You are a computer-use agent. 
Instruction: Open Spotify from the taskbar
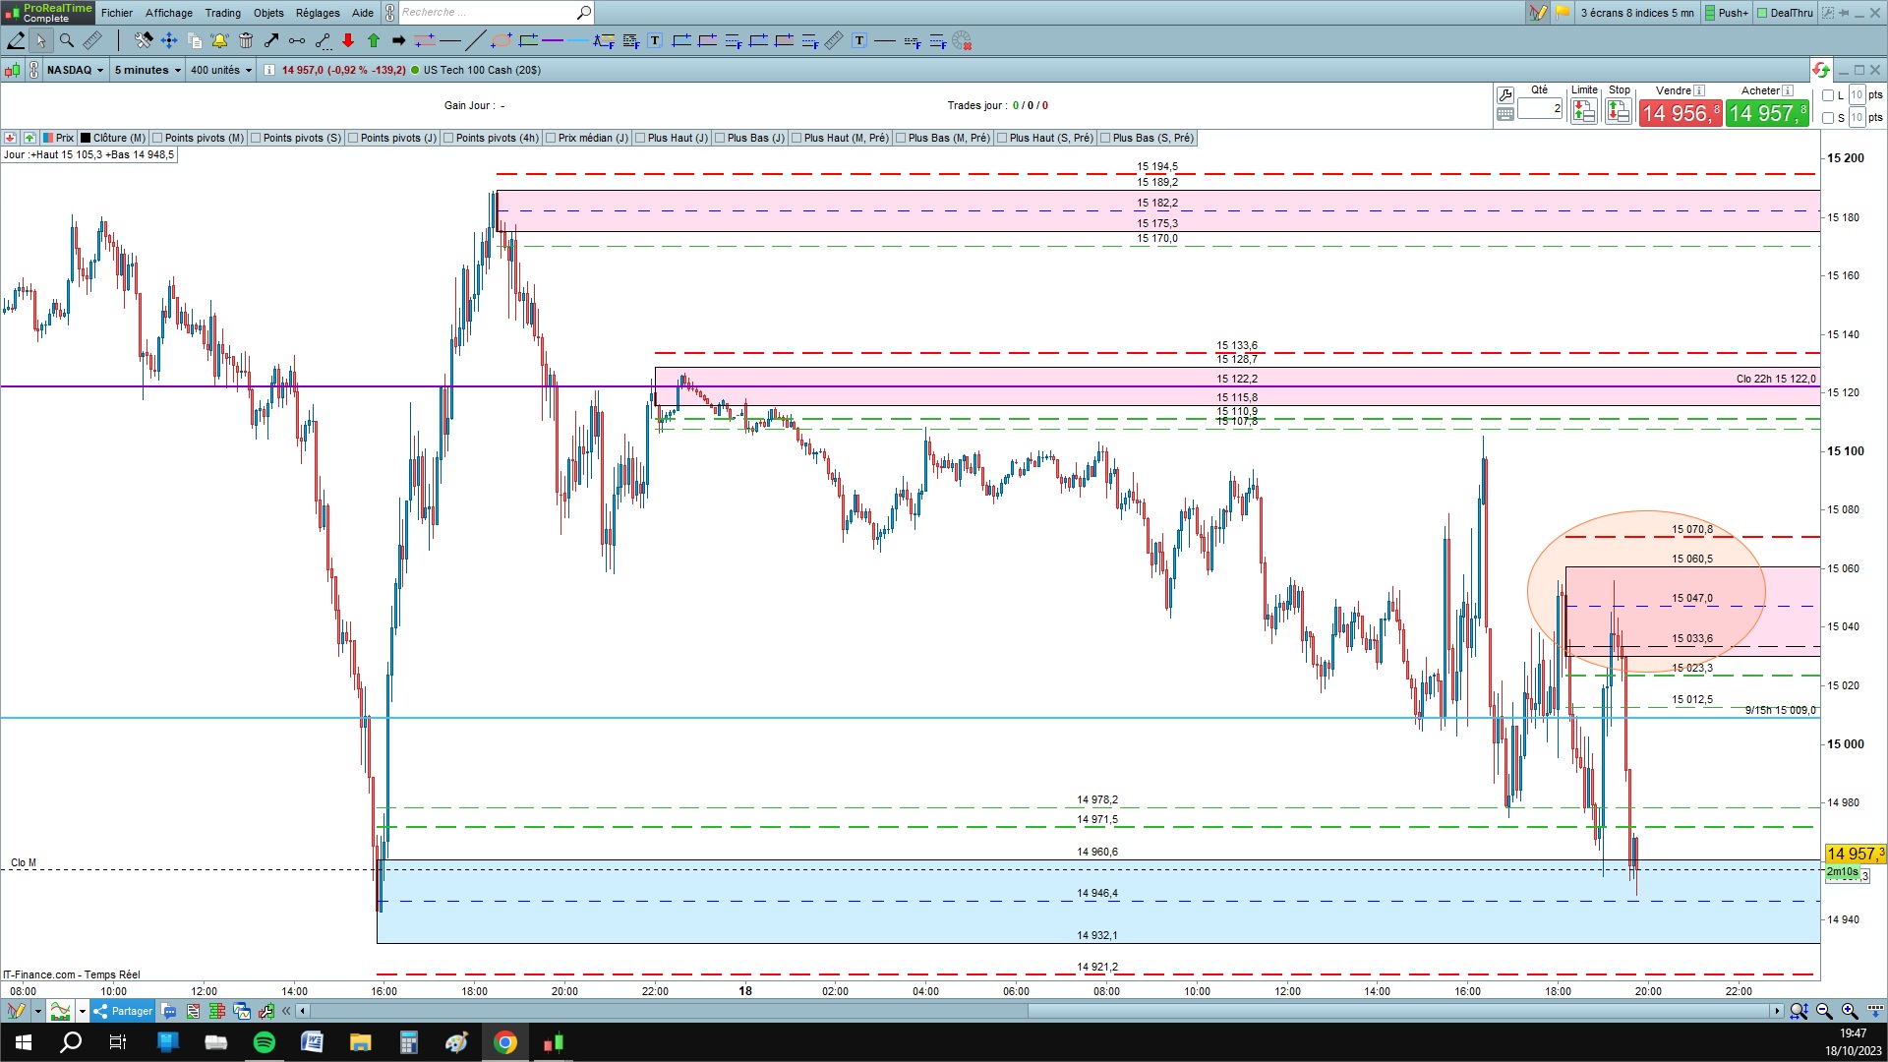265,1042
